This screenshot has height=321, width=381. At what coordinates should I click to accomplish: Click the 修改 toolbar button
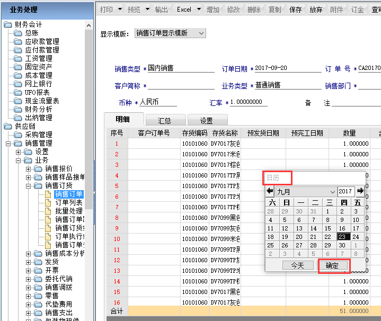point(233,10)
